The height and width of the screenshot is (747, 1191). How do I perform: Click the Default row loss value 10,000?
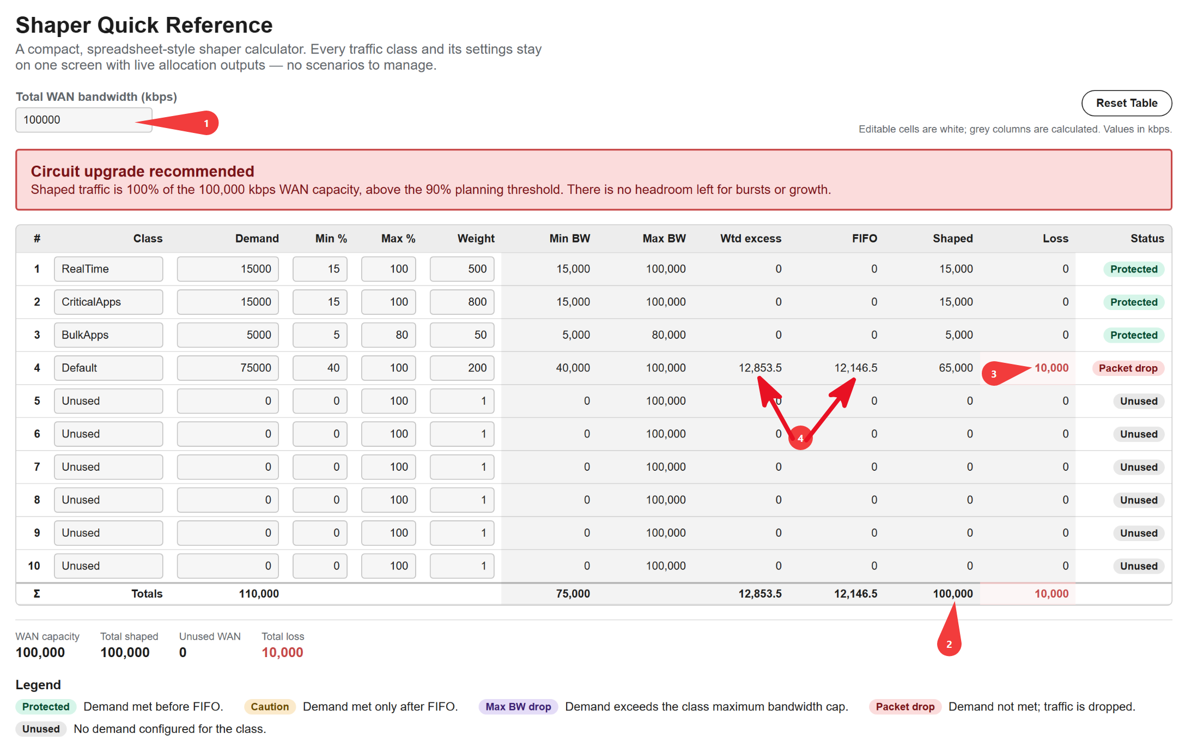(x=1051, y=368)
